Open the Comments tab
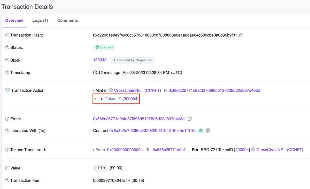The image size is (310, 189). coord(67,20)
